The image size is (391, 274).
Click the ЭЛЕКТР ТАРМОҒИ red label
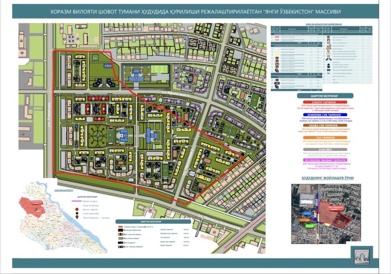325,102
